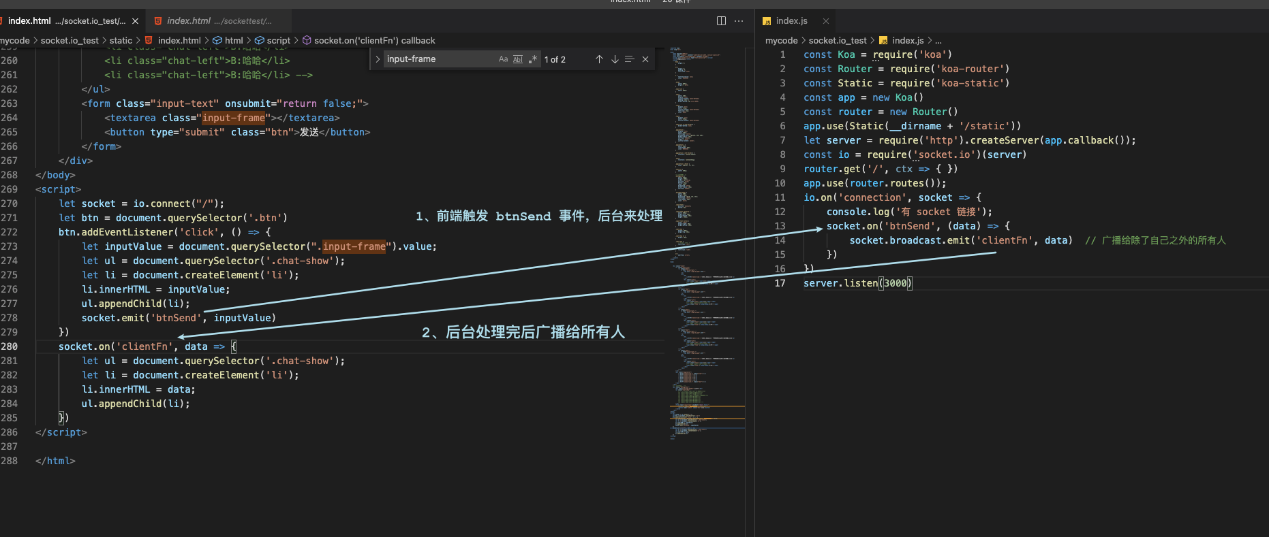Click btn.addEventListener('click' line

click(x=164, y=232)
